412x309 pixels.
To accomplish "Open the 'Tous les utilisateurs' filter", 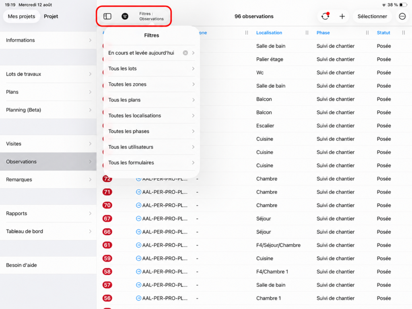I will (x=151, y=147).
